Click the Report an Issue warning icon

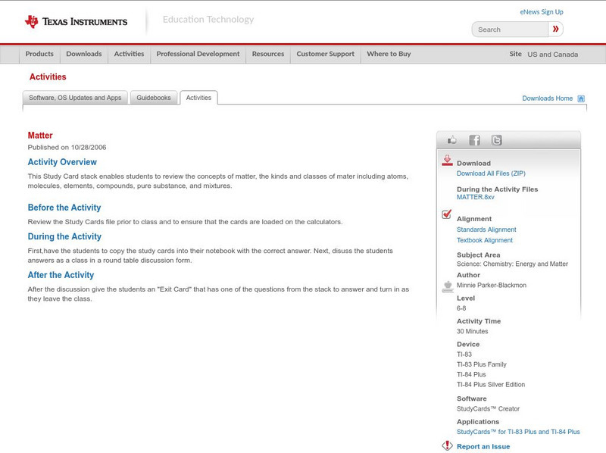coord(447,445)
